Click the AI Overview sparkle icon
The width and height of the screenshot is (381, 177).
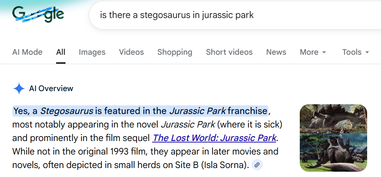click(x=19, y=89)
